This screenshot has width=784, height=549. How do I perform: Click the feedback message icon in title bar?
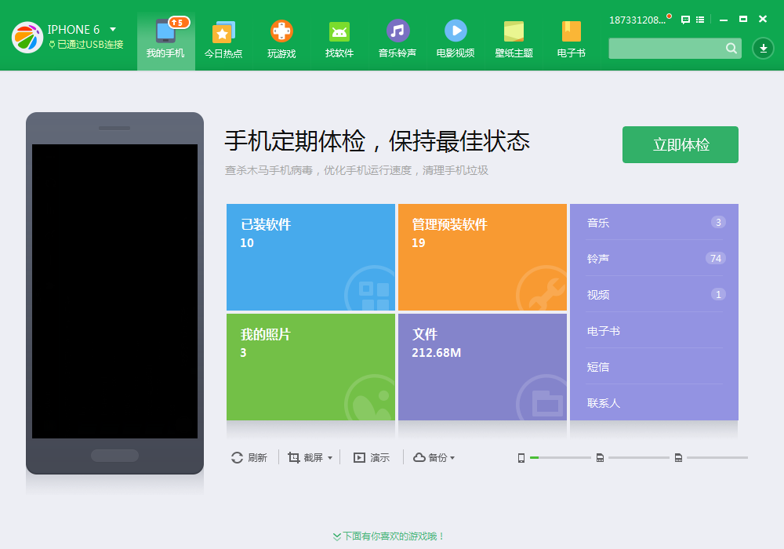[684, 20]
